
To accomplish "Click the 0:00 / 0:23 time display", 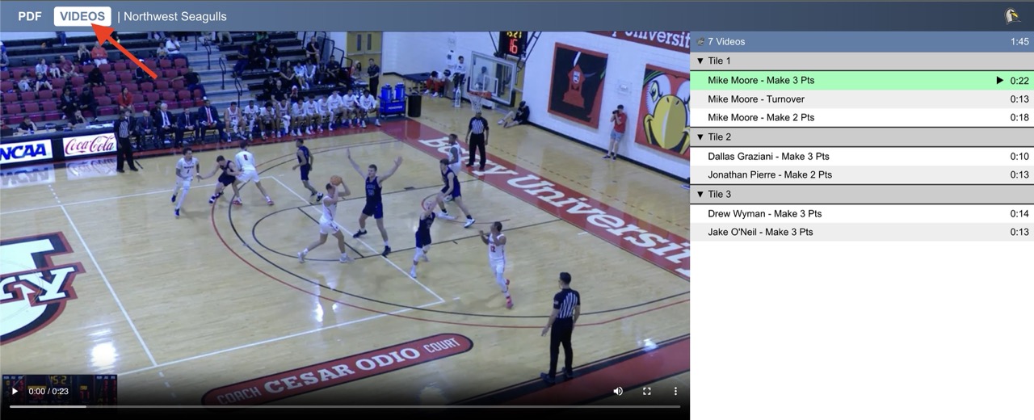I will point(48,391).
